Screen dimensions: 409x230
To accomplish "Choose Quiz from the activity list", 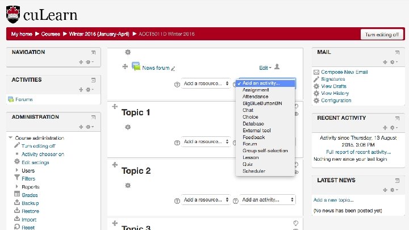I will click(x=265, y=164).
